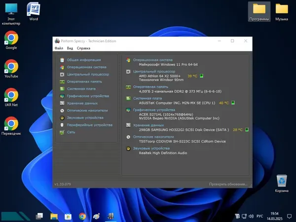Viewport: 296px width, 222px height.
Task: Click the optical disc icon in summary
Action: coord(128,137)
